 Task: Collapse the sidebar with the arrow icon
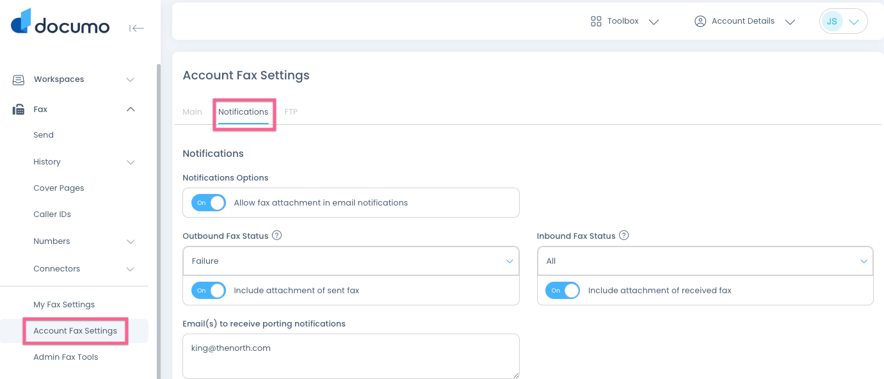[136, 28]
